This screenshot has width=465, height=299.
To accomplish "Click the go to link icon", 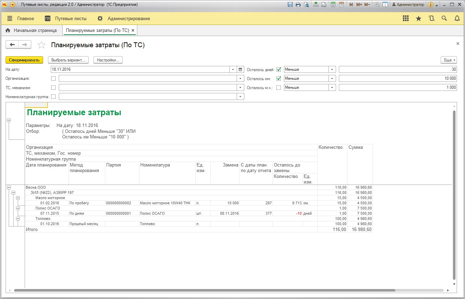I will click(x=324, y=5).
